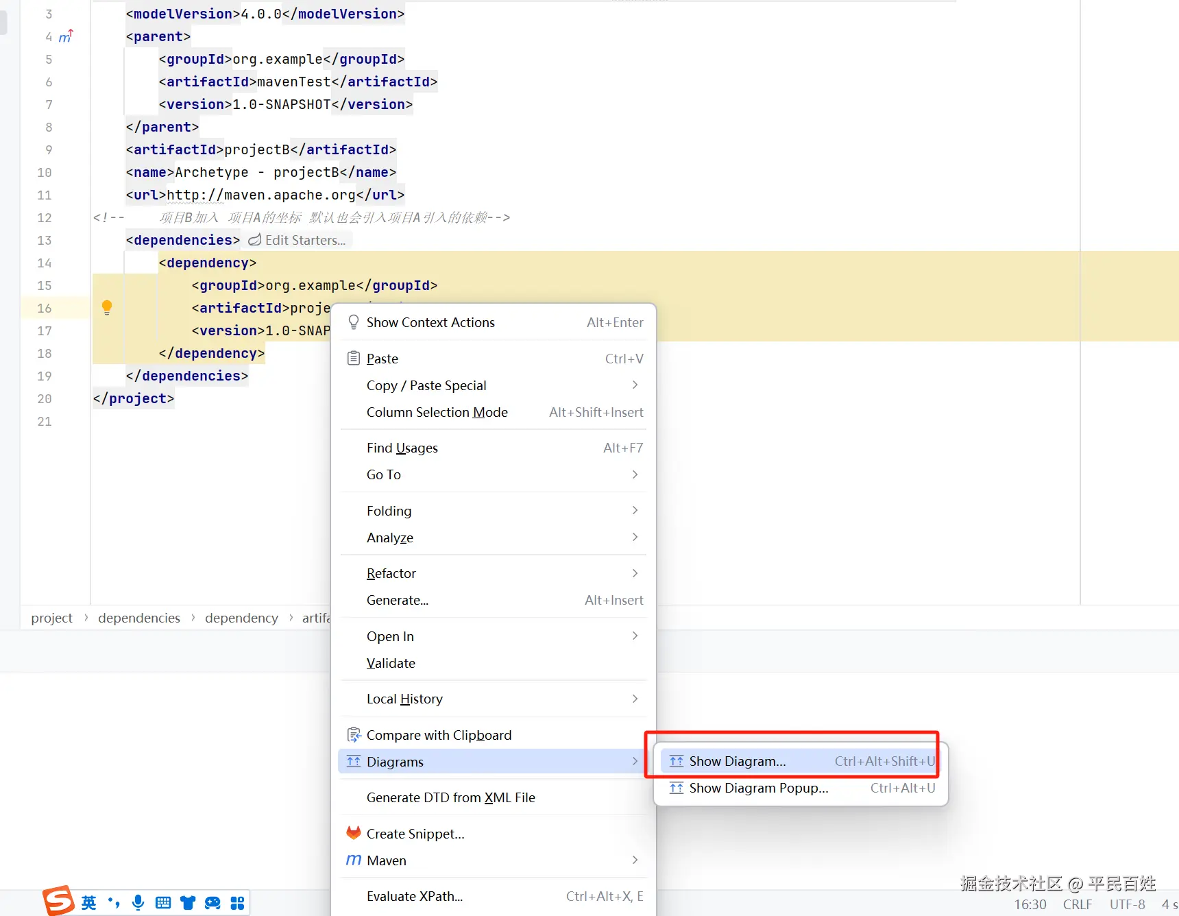Select Show Diagram Popup...
The image size is (1179, 916).
pos(801,788)
